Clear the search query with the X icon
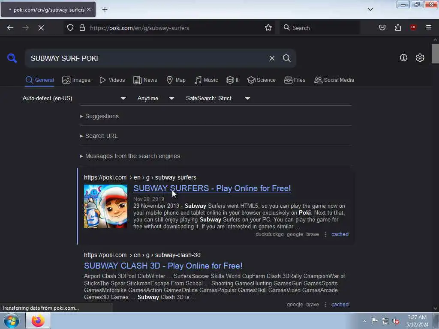439x329 pixels. 272,58
